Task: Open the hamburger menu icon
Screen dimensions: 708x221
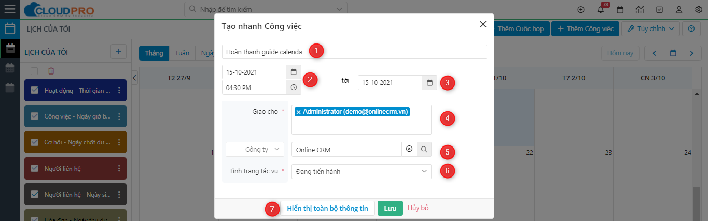Action: pyautogui.click(x=9, y=9)
